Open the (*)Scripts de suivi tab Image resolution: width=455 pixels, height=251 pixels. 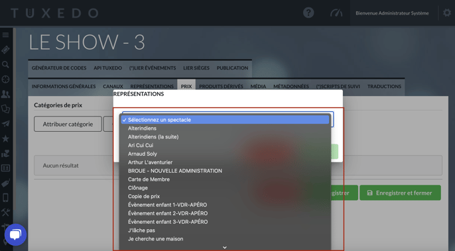point(338,86)
